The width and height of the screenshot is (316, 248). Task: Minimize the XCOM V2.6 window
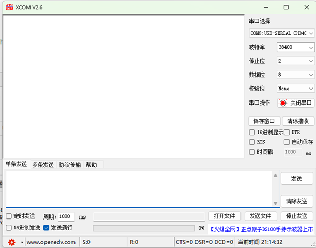tap(266, 7)
